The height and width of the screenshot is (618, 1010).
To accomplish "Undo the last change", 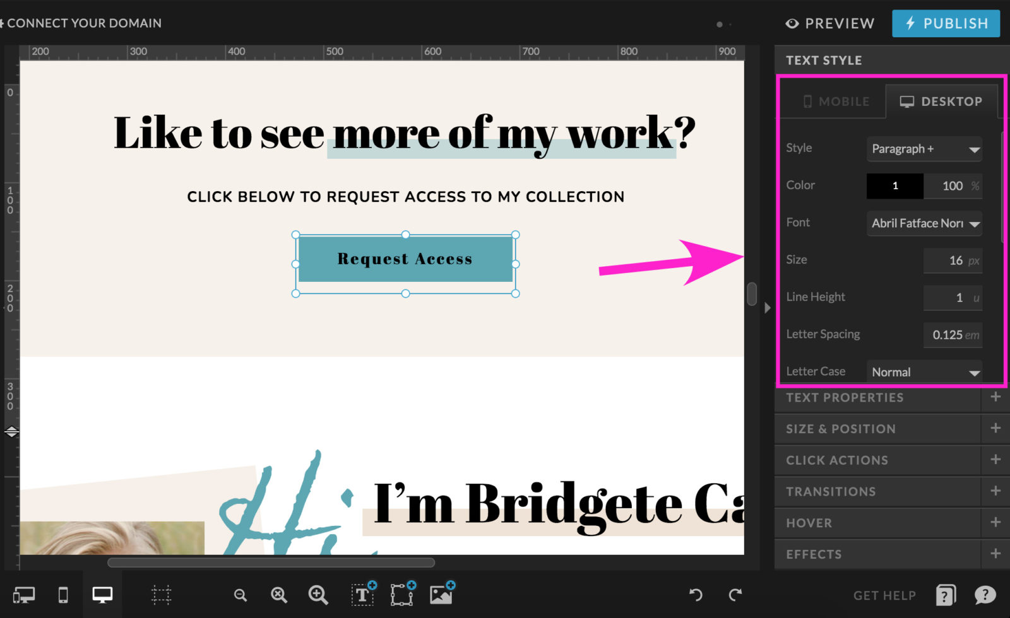I will point(695,595).
